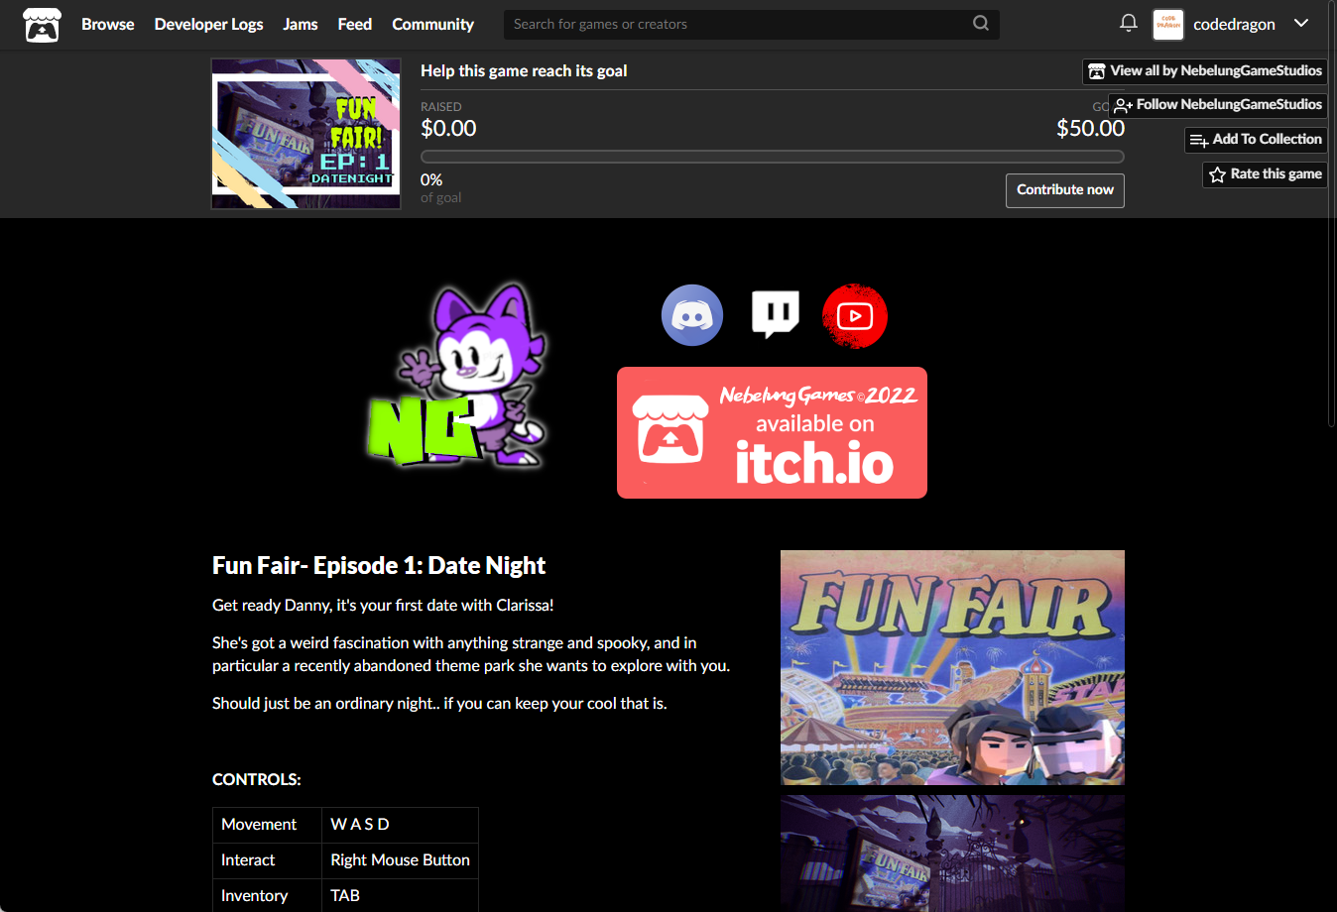This screenshot has height=912, width=1337.
Task: Click the TAB cell
Action: click(400, 896)
